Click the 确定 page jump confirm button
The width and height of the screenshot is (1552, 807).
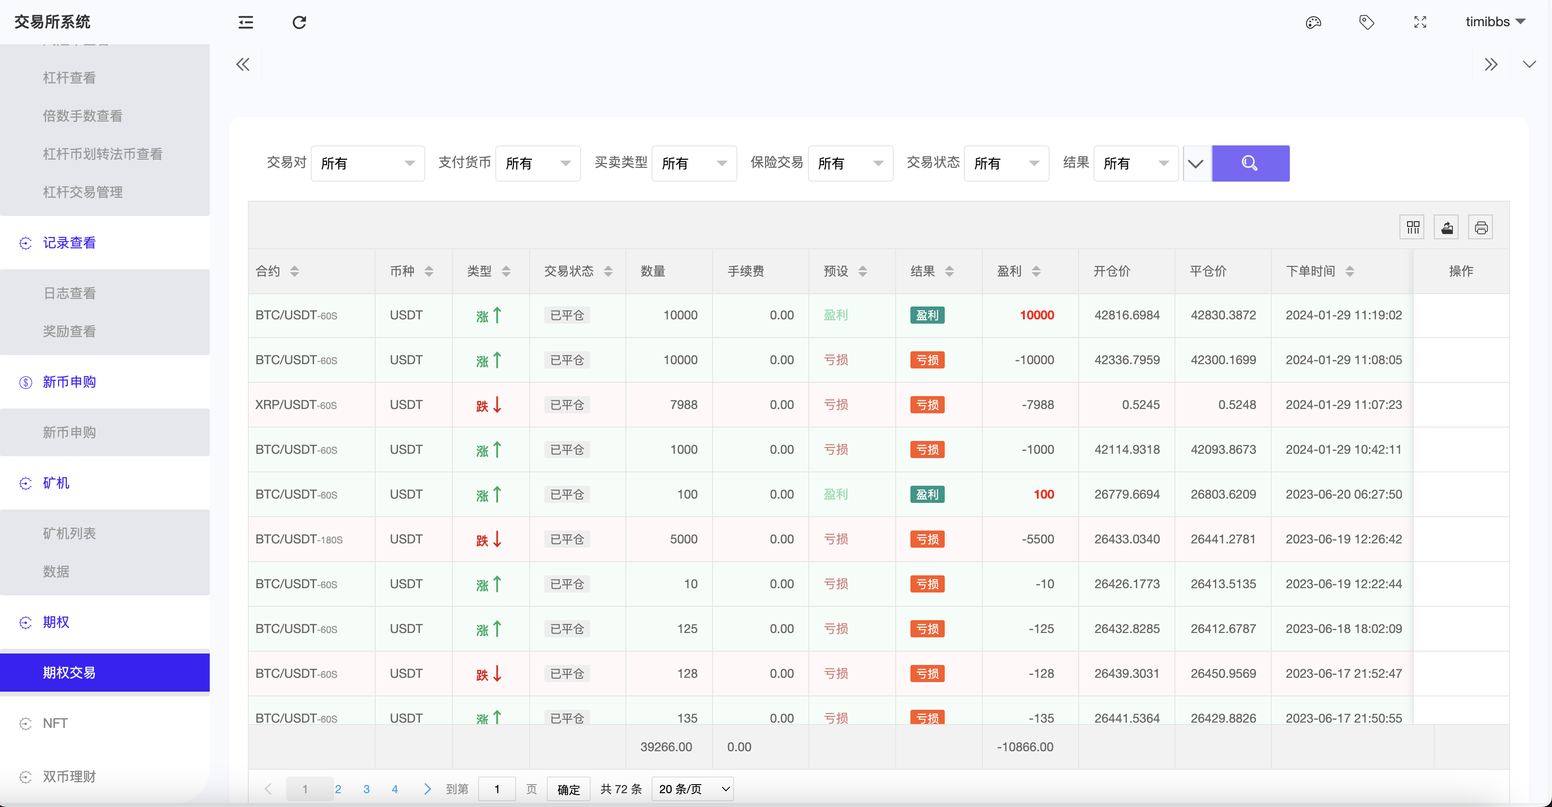tap(568, 788)
